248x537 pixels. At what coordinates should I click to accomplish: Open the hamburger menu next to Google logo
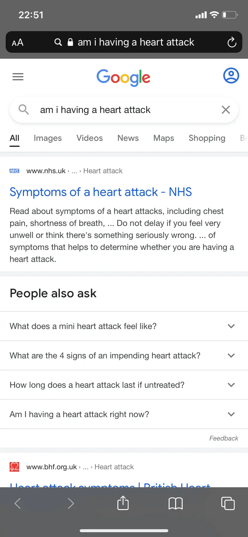click(x=18, y=77)
